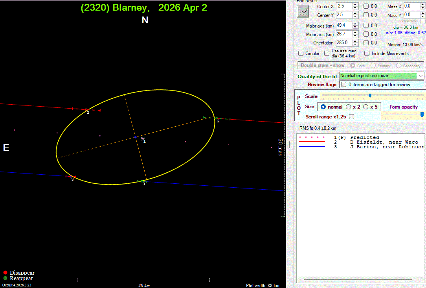Select the x 2 plot size option

[x=348, y=107]
